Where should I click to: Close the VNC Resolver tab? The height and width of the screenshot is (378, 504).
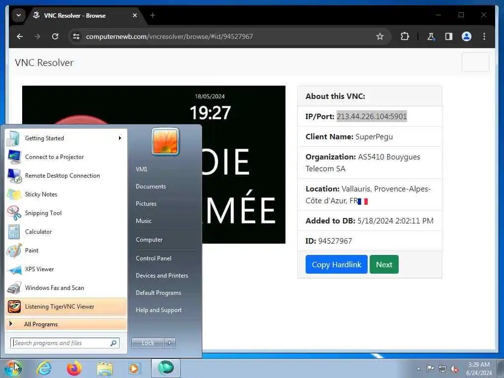coord(135,15)
